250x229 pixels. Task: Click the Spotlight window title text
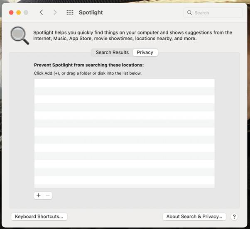pos(91,12)
